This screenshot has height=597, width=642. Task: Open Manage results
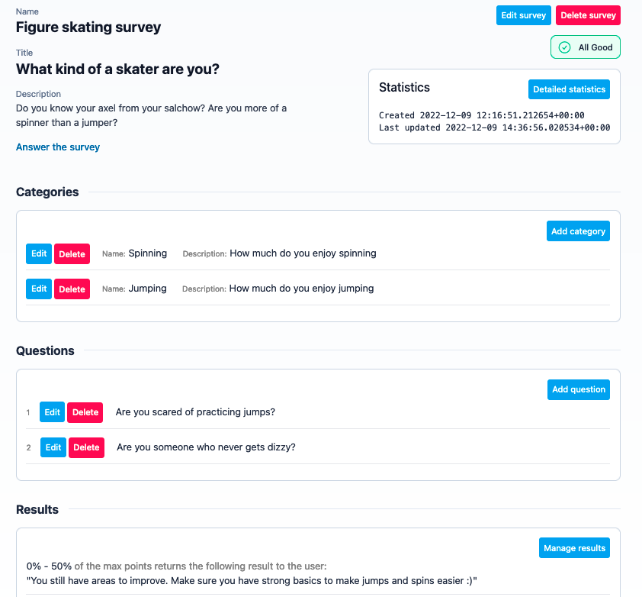pyautogui.click(x=573, y=547)
